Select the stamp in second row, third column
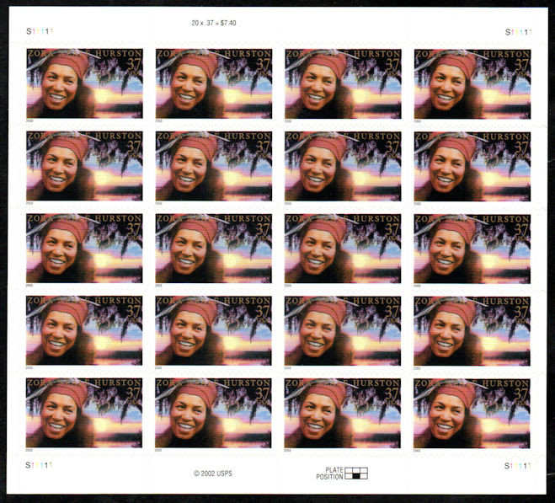Viewport: 555px width, 503px height. point(343,166)
